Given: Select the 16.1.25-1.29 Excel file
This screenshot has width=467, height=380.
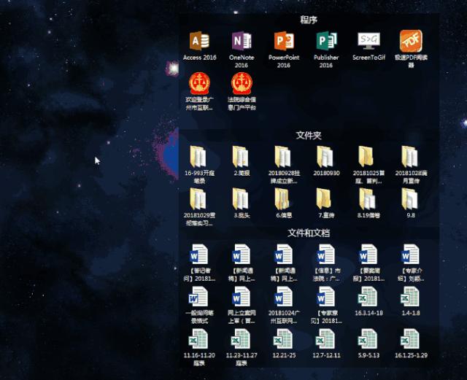Looking at the screenshot, I should click(411, 340).
